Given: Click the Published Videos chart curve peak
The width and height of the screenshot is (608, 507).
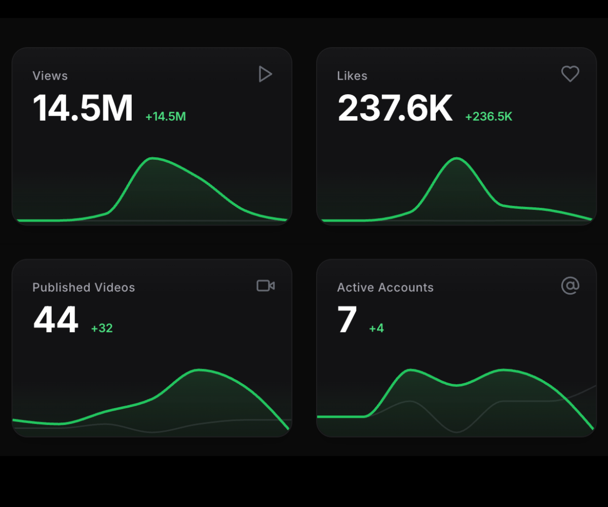Looking at the screenshot, I should (x=200, y=370).
